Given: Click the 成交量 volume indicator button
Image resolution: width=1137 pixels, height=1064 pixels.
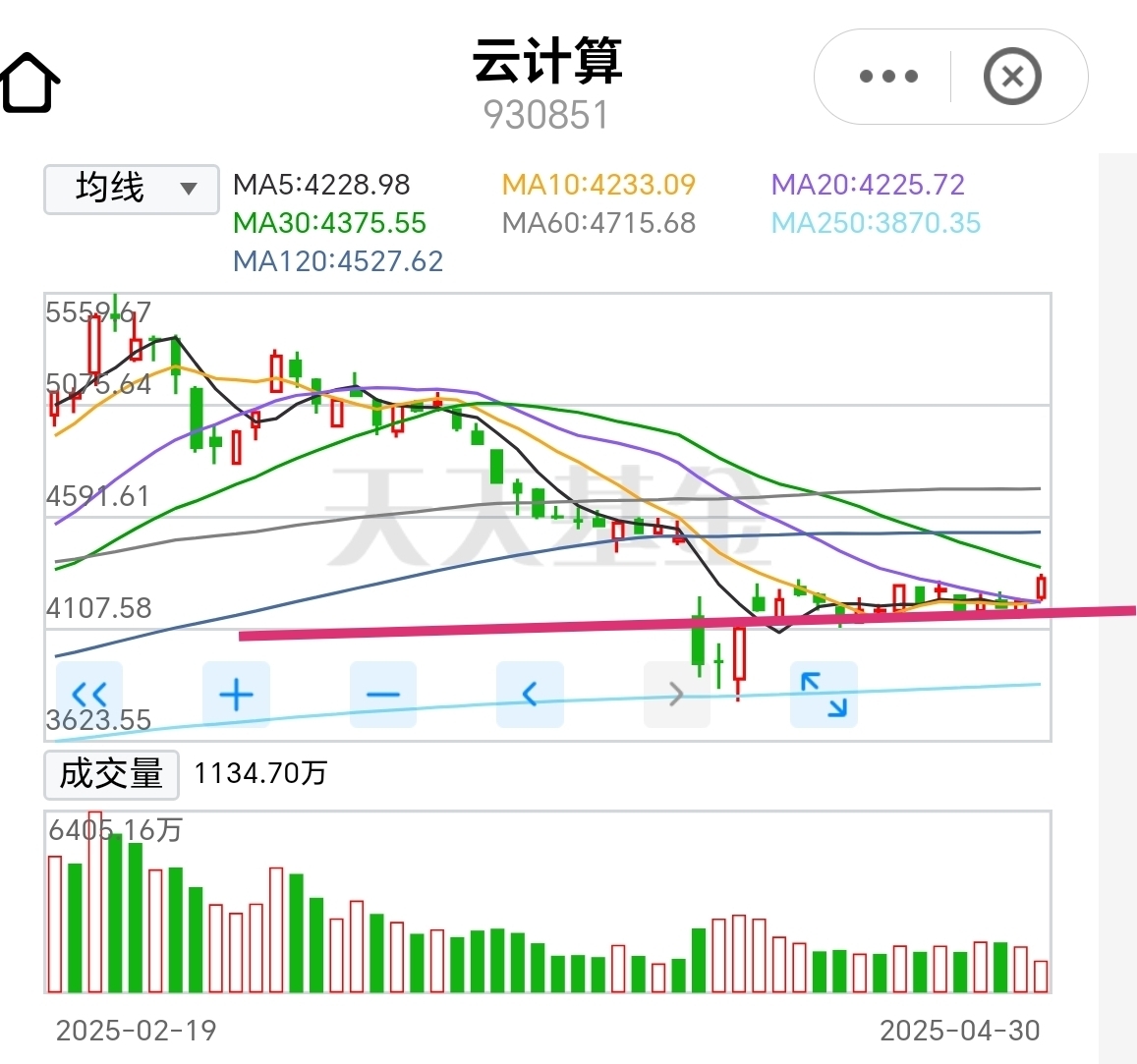Looking at the screenshot, I should tap(111, 775).
